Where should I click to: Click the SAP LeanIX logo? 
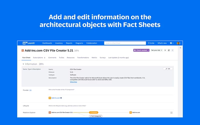tap(28, 43)
